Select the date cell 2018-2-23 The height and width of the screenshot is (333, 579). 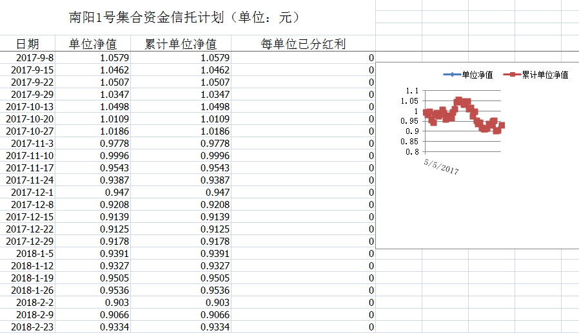click(x=28, y=327)
